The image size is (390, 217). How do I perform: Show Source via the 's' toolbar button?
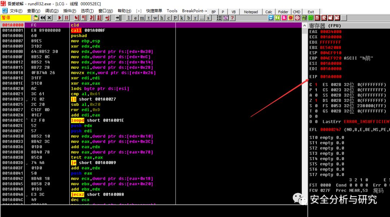(x=208, y=18)
